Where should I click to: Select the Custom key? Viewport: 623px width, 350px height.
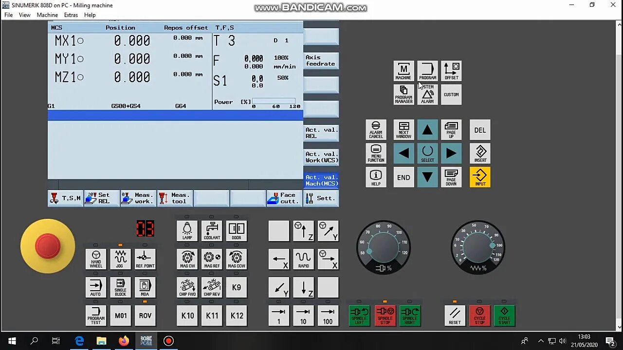coord(451,94)
